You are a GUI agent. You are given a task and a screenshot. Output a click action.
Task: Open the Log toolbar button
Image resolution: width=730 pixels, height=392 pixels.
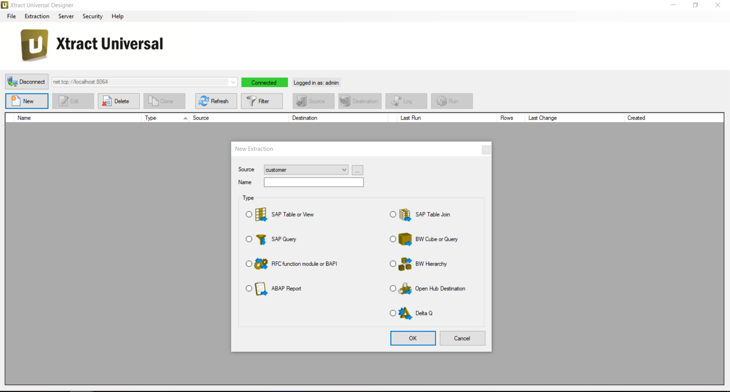point(406,101)
